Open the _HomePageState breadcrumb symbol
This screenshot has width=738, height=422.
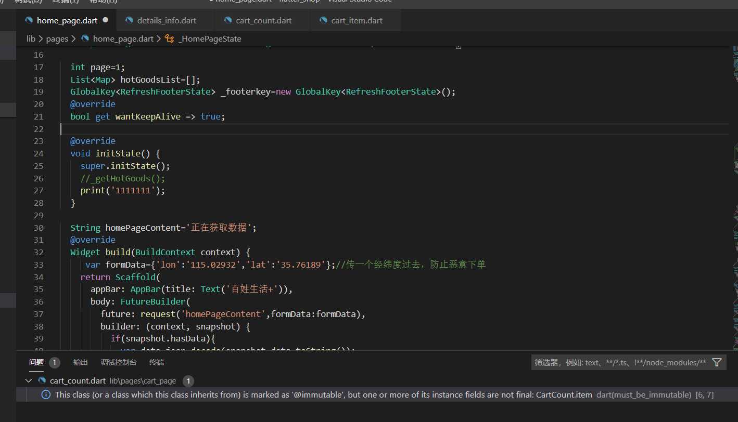pos(209,38)
